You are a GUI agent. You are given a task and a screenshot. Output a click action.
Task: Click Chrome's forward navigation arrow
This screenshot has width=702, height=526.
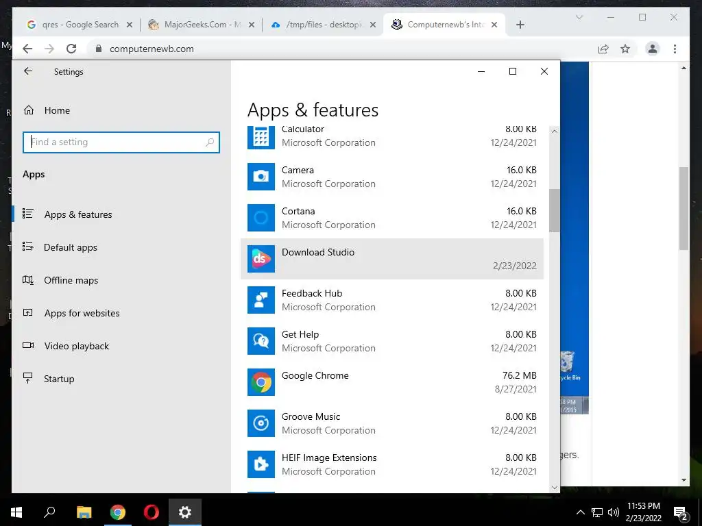click(49, 49)
